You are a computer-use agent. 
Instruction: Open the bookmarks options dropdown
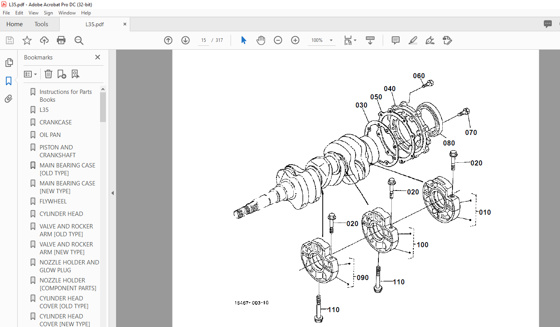(31, 74)
